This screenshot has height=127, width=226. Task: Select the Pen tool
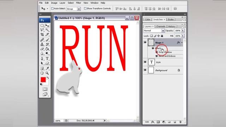(42, 59)
